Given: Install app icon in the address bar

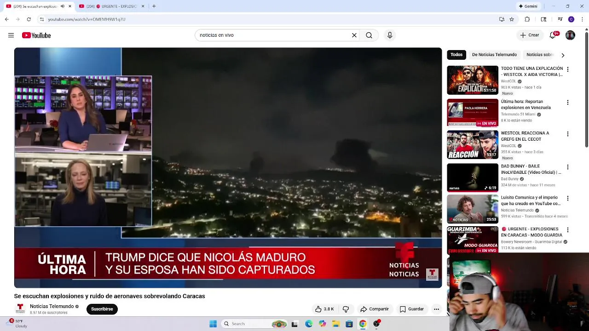Looking at the screenshot, I should (x=502, y=19).
